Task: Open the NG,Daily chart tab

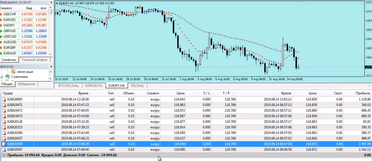Action: click(137, 86)
